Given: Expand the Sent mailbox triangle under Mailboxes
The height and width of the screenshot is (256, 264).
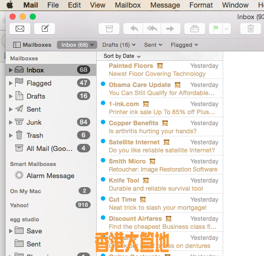Looking at the screenshot, I should point(11,109).
